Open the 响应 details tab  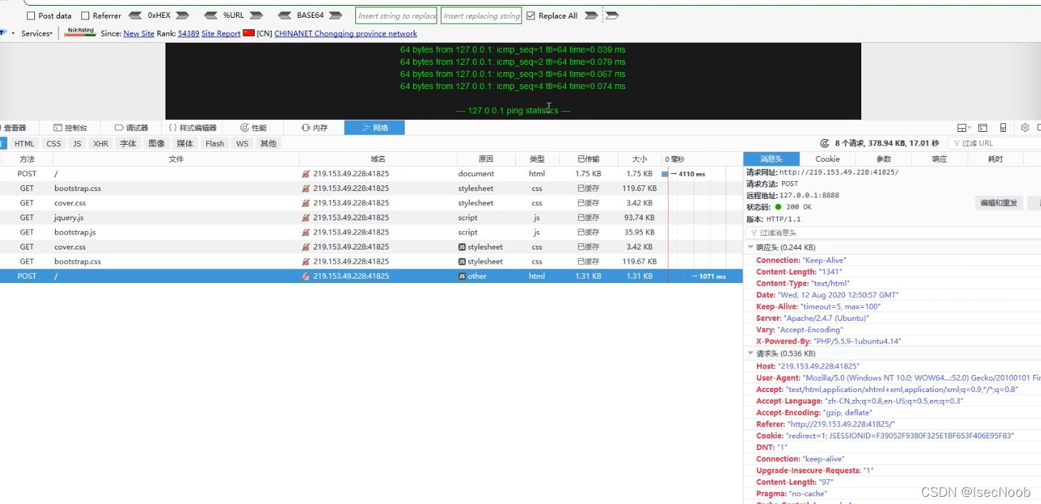[940, 159]
